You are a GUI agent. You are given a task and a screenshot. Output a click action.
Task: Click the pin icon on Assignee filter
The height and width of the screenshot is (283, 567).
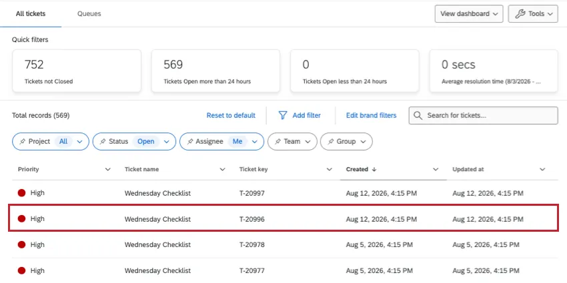click(189, 141)
